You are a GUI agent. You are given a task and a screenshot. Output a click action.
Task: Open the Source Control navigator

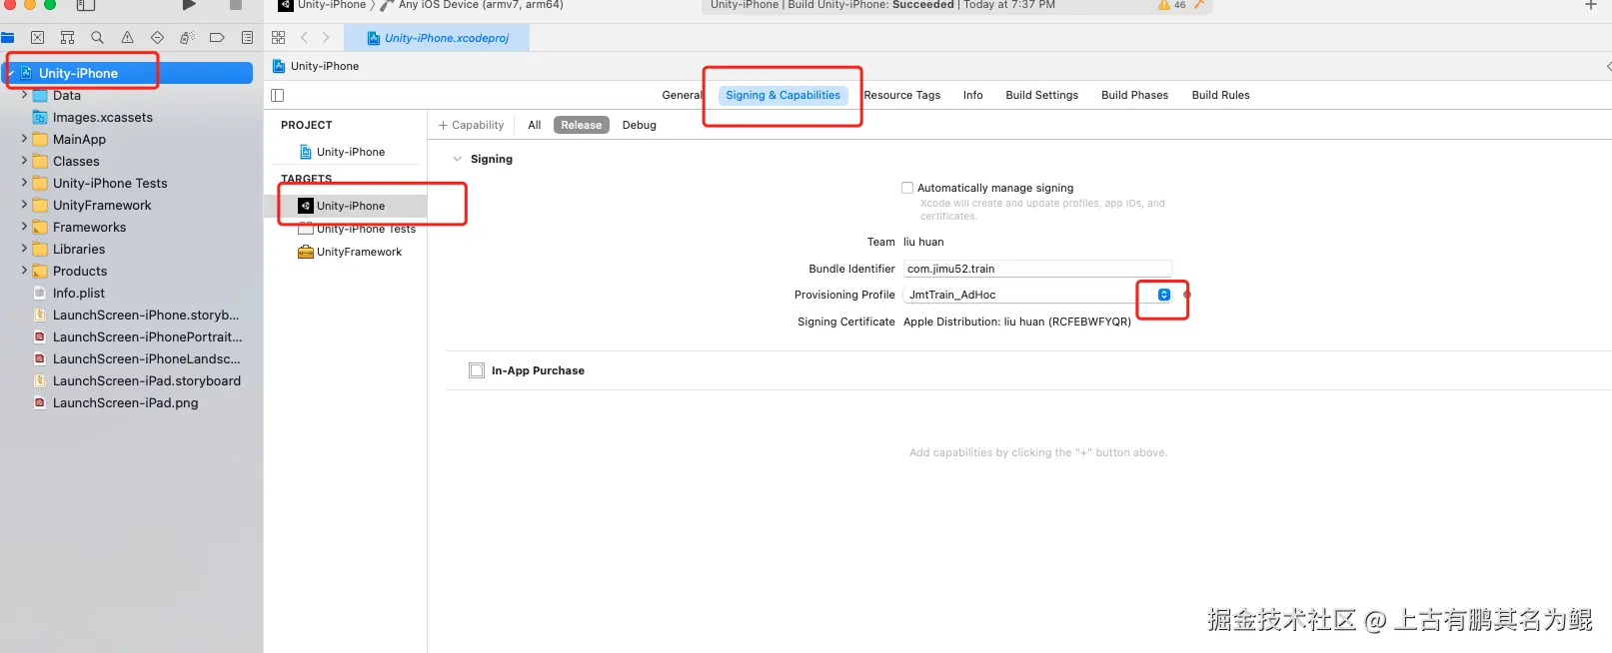pos(37,38)
